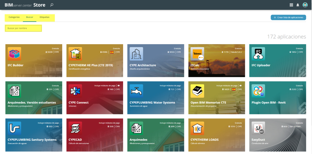
Task: Focus the Buscar por nombre search field
Action: click(23, 28)
